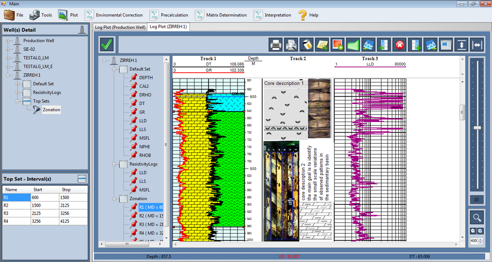Collapse the ZIRREH 1 well in Well(s) Detail
Screen dimensions: 492x262
pos(8,75)
